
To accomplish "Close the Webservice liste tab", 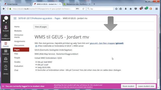I will (x=90, y=4).
